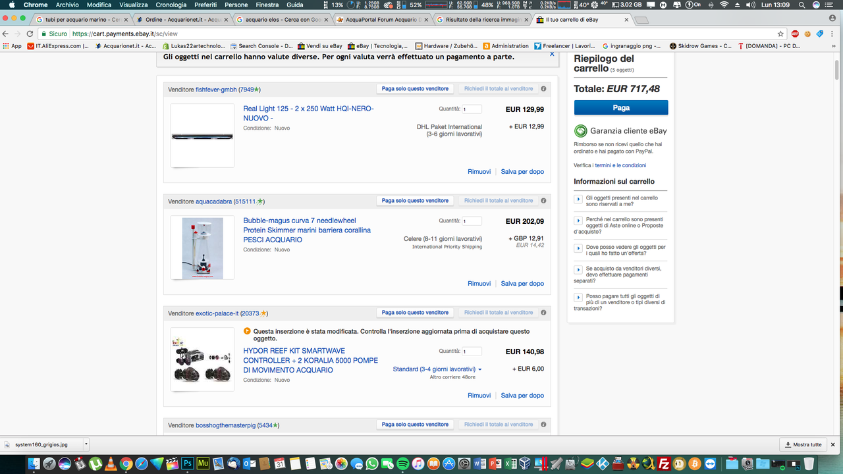This screenshot has width=843, height=474.
Task: Open Bubble-magus skimmer product thumbnail
Action: click(202, 248)
